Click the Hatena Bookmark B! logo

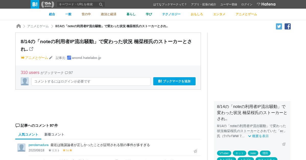[35, 4]
